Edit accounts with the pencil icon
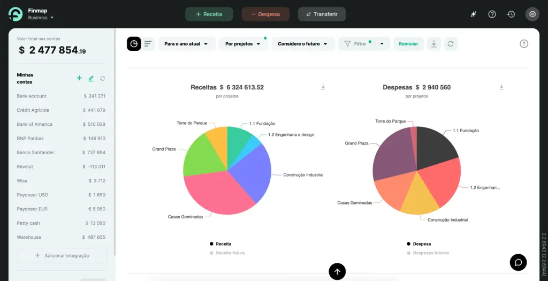This screenshot has height=281, width=548. 91,78
